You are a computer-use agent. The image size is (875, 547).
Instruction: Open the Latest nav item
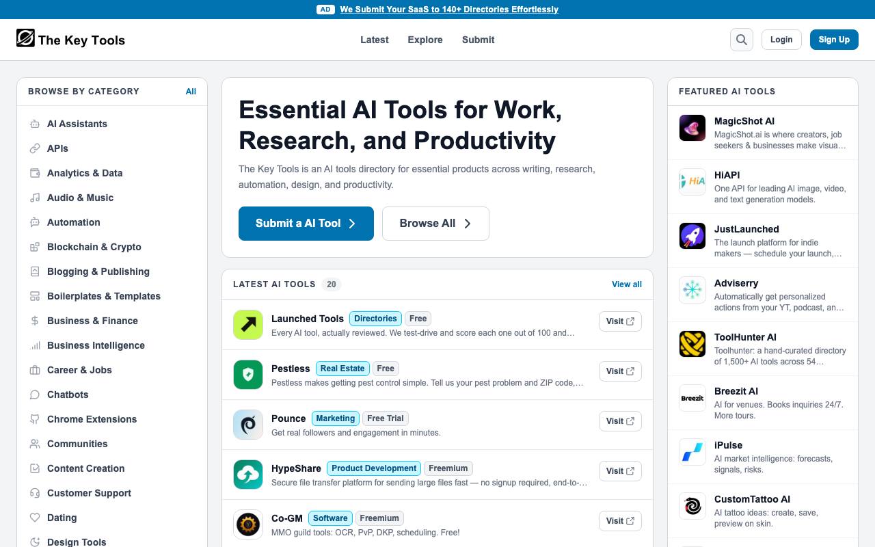pos(375,40)
